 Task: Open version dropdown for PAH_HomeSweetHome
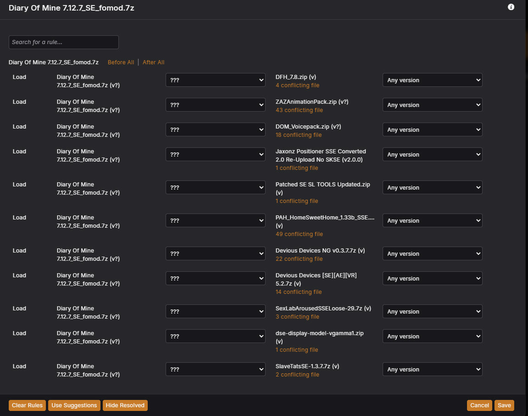(x=433, y=220)
